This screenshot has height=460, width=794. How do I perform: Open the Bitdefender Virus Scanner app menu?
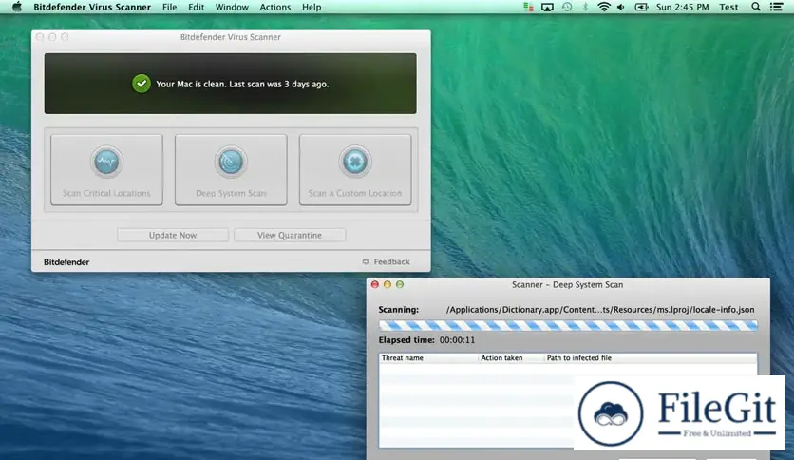pos(92,7)
